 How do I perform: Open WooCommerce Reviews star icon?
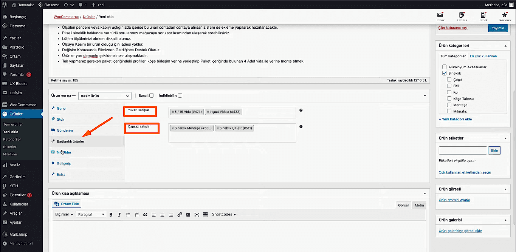[505, 17]
